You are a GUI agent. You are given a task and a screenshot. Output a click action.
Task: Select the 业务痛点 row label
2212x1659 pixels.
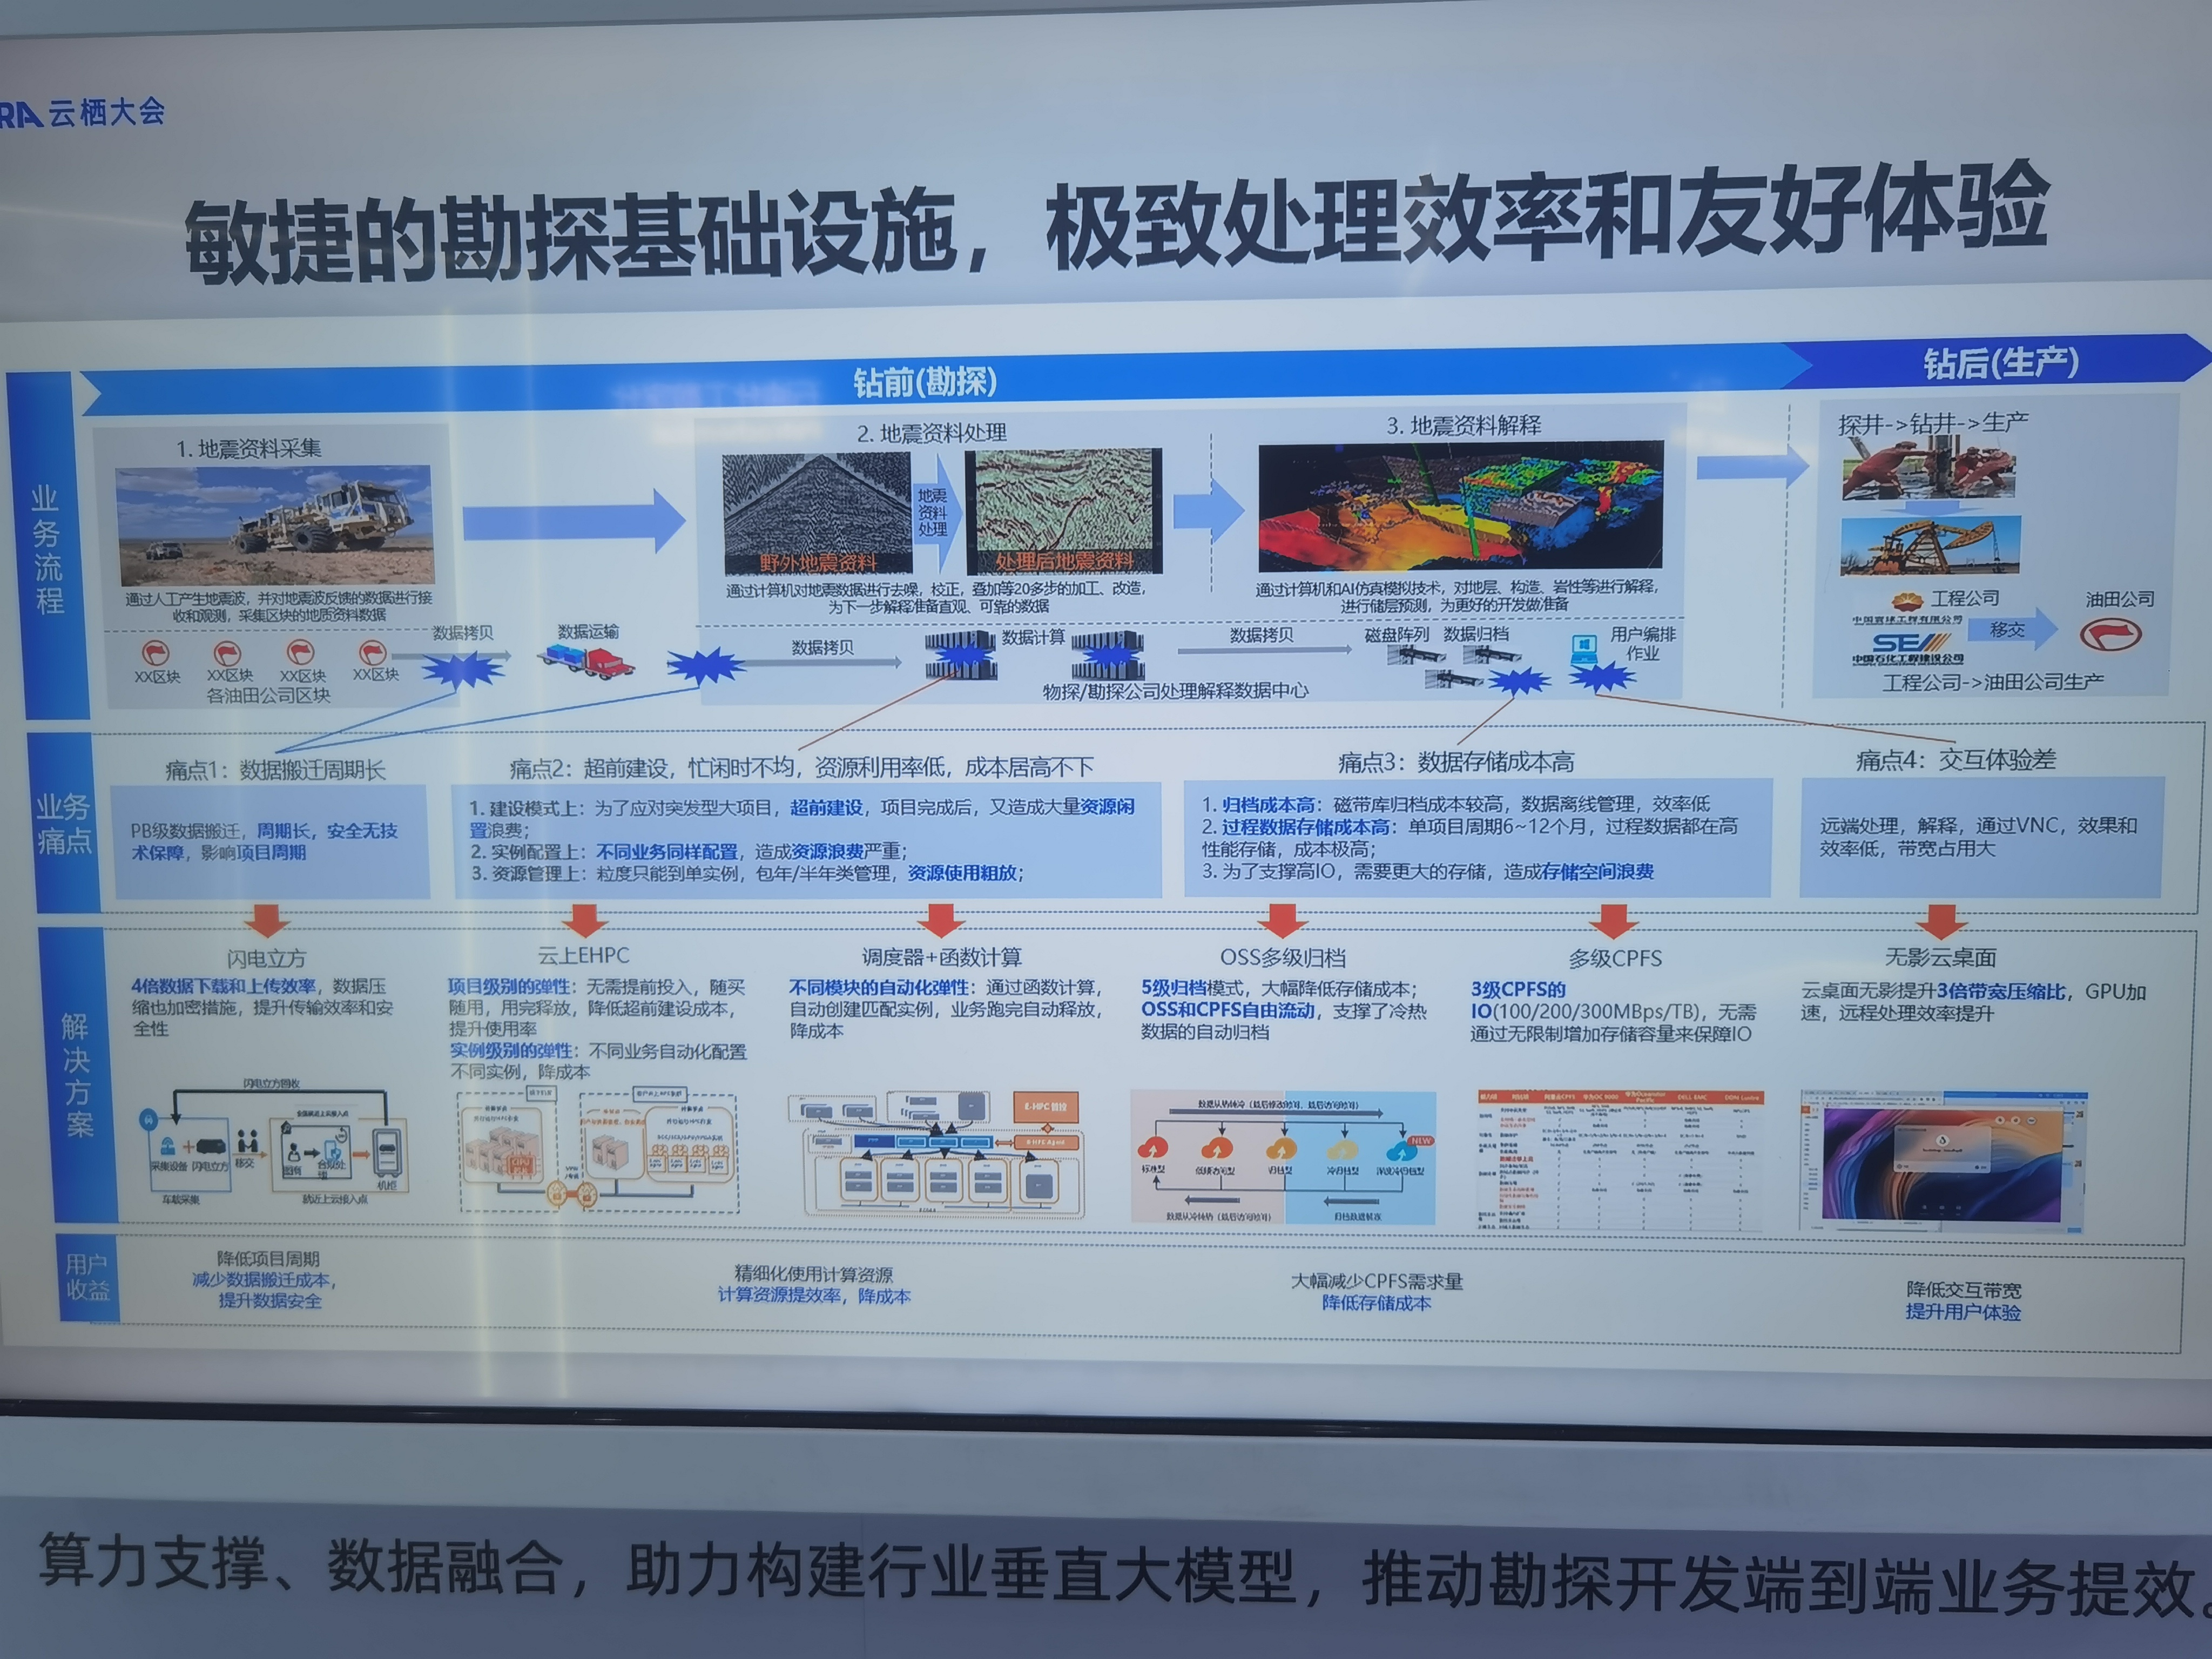[x=64, y=822]
